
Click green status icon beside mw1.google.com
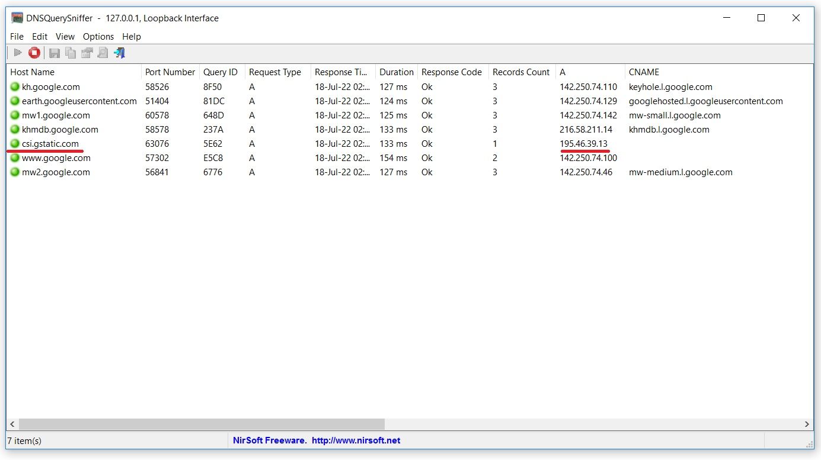15,115
